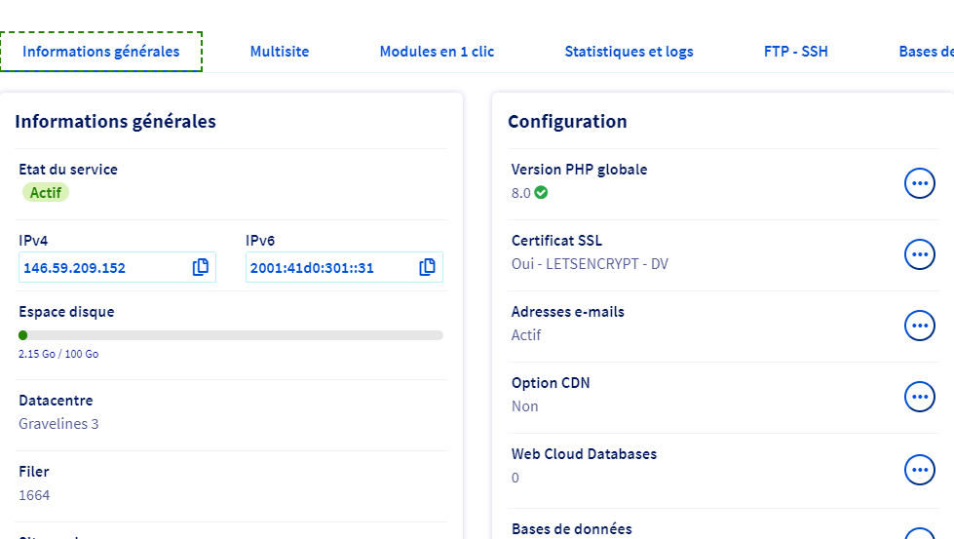Click the green Actif service status badge

(46, 192)
